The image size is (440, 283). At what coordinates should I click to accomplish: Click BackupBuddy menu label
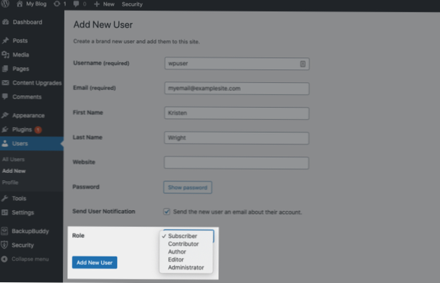[30, 231]
